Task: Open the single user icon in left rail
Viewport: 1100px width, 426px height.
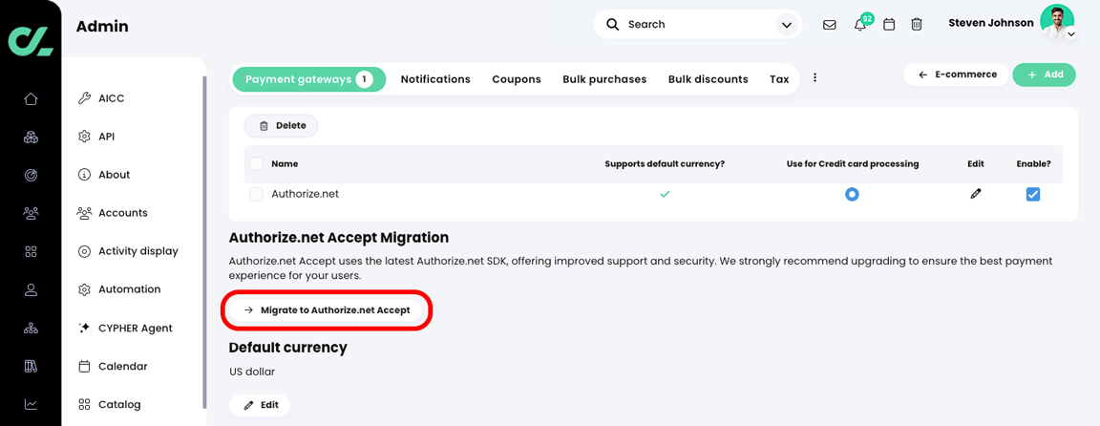Action: point(31,289)
